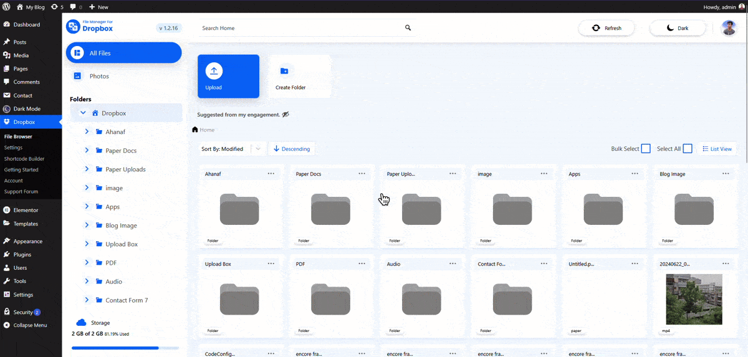Open three-dot menu on Contact Fo... card
The height and width of the screenshot is (357, 748).
(x=544, y=264)
